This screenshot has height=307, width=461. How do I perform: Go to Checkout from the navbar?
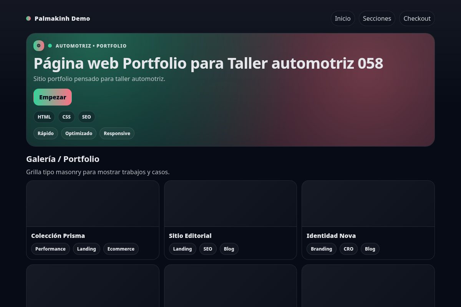[x=417, y=18]
